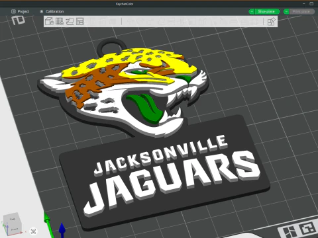
Task: Click the Top face of view cube
Action: pyautogui.click(x=12, y=219)
